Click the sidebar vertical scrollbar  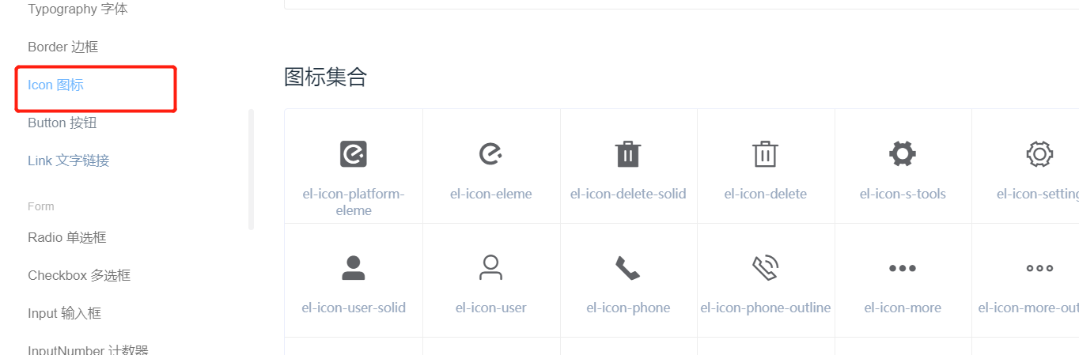pos(252,169)
